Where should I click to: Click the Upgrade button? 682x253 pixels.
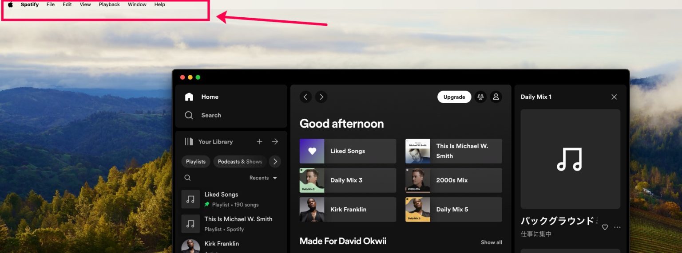[x=454, y=97]
